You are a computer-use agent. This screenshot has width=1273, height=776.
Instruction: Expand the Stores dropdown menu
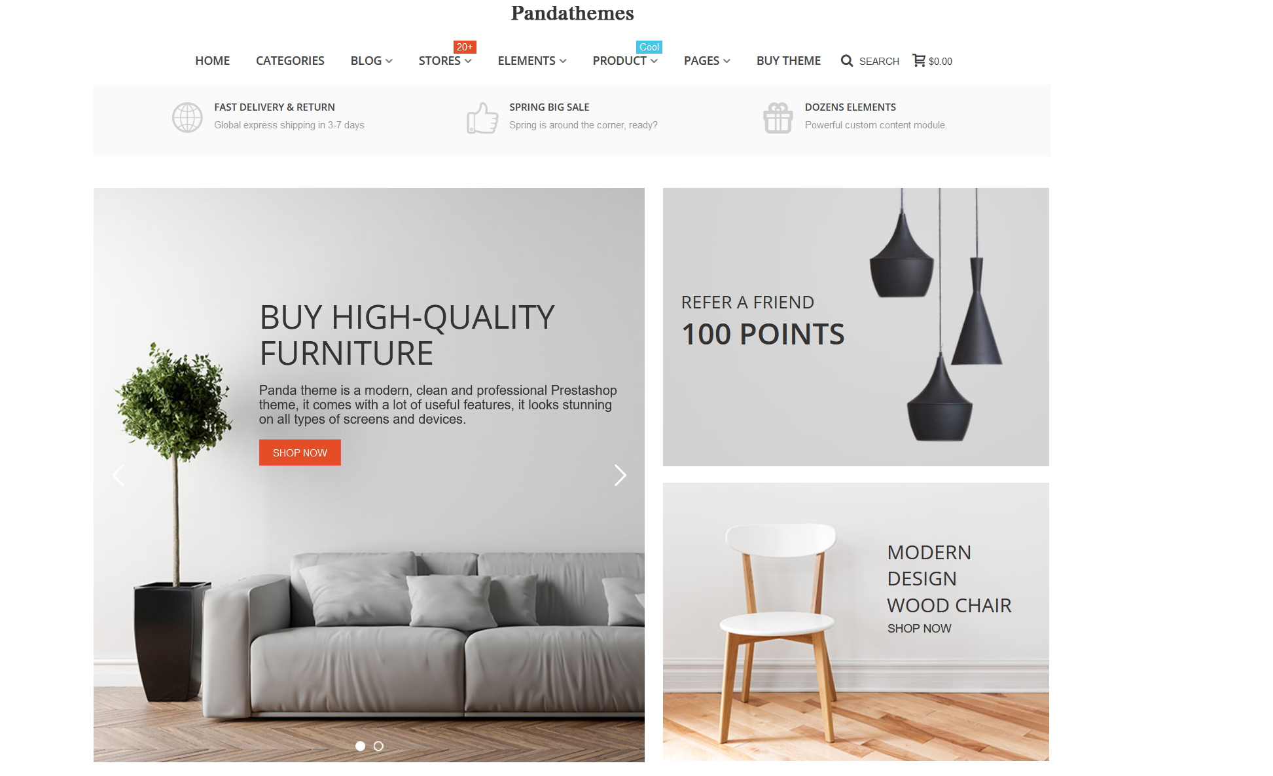tap(445, 61)
